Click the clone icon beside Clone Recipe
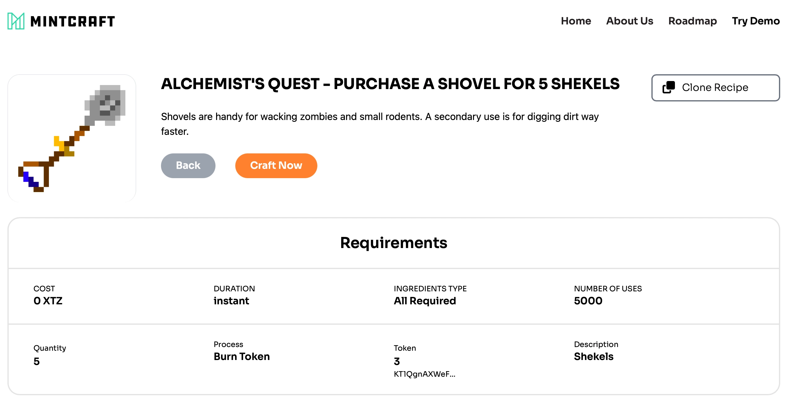 click(668, 88)
